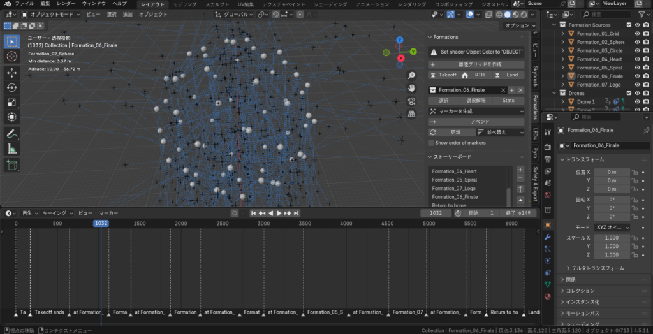Click the Blender logo menu icon
653x334 pixels.
(x=8, y=4)
